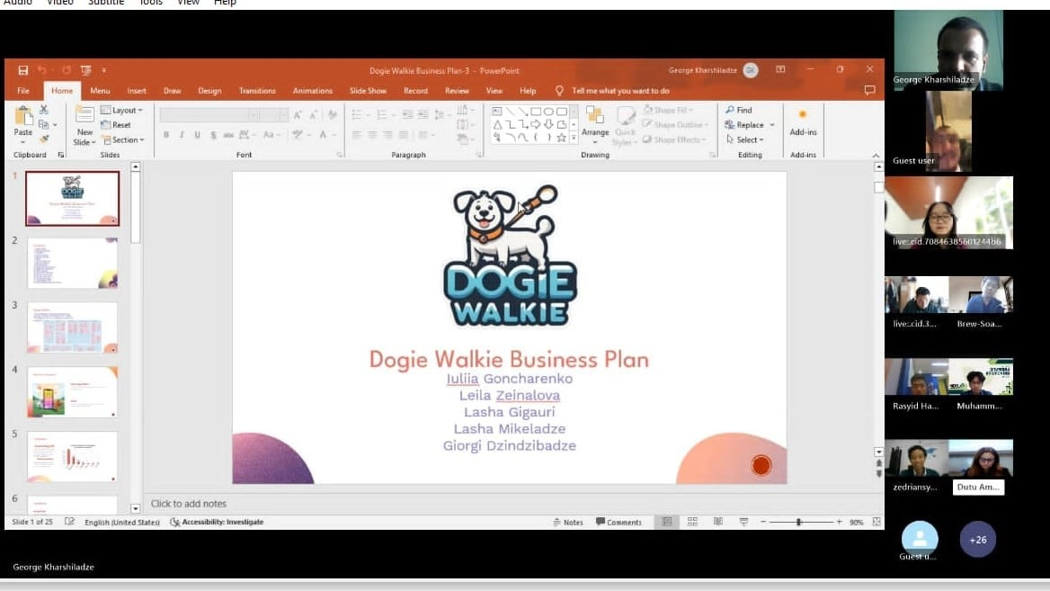
Task: Click thumbnail pane scroll down arrow
Action: click(x=135, y=508)
